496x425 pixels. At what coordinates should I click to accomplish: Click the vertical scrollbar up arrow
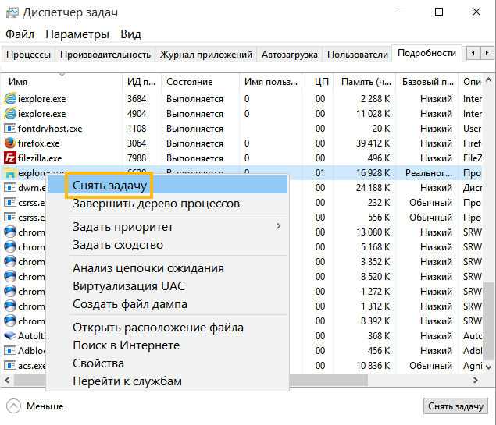pos(488,80)
